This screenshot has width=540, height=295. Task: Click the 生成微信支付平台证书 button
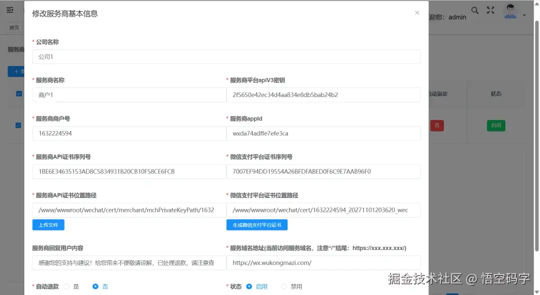[256, 224]
